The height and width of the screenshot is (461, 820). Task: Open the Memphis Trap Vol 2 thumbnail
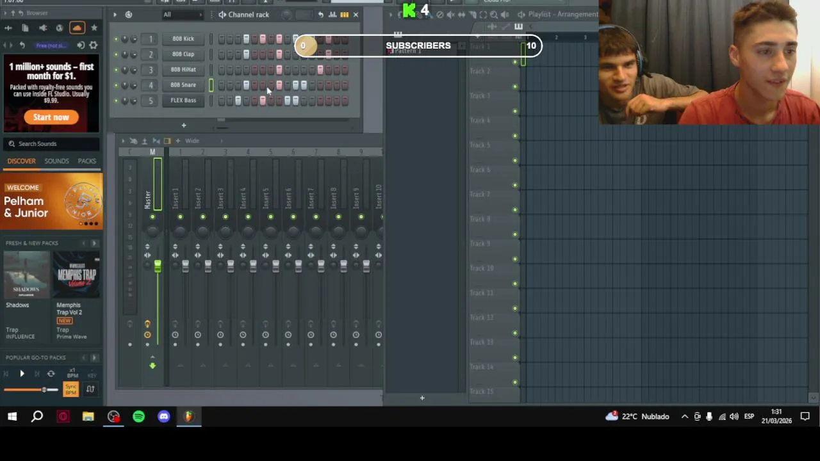[77, 275]
